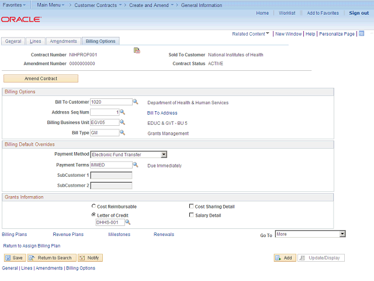Image resolution: width=374 pixels, height=281 pixels.
Task: Expand the Favorites menu
Action: tap(14, 5)
